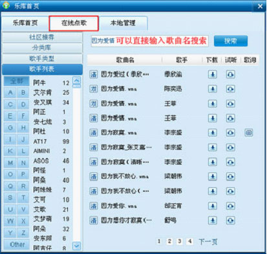This screenshot has height=254, width=267.
Task: Expand the 社区推荐 section
Action: [42, 37]
